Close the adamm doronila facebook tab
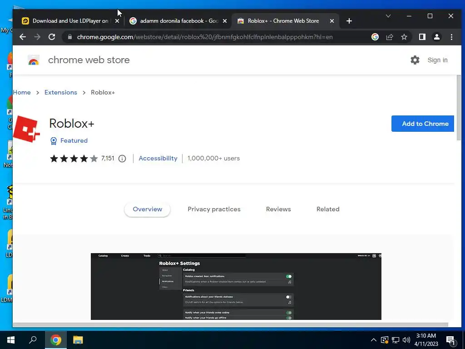 (225, 21)
